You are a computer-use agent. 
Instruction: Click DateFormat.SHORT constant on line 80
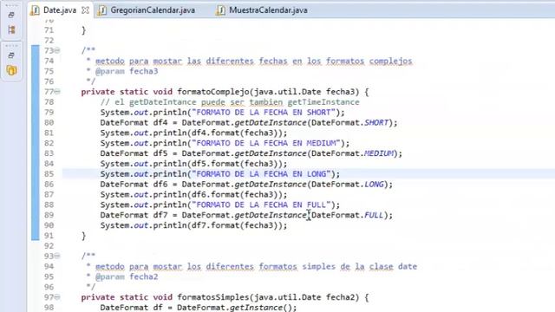(349, 123)
